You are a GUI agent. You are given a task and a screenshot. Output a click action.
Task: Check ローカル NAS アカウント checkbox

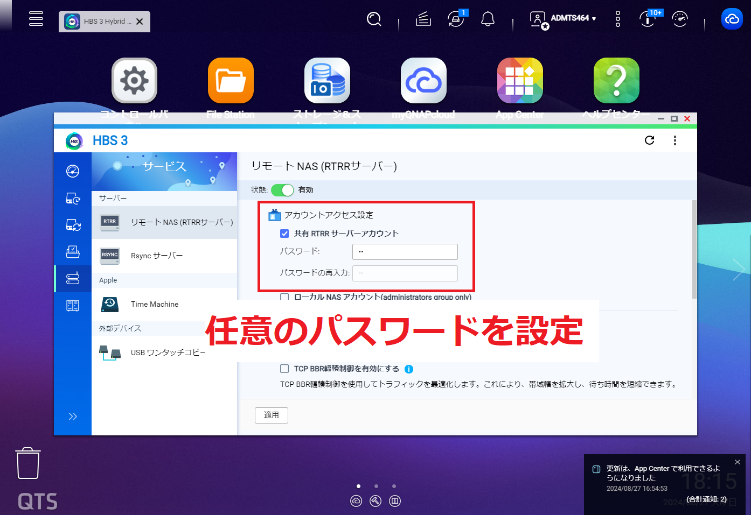tap(284, 297)
